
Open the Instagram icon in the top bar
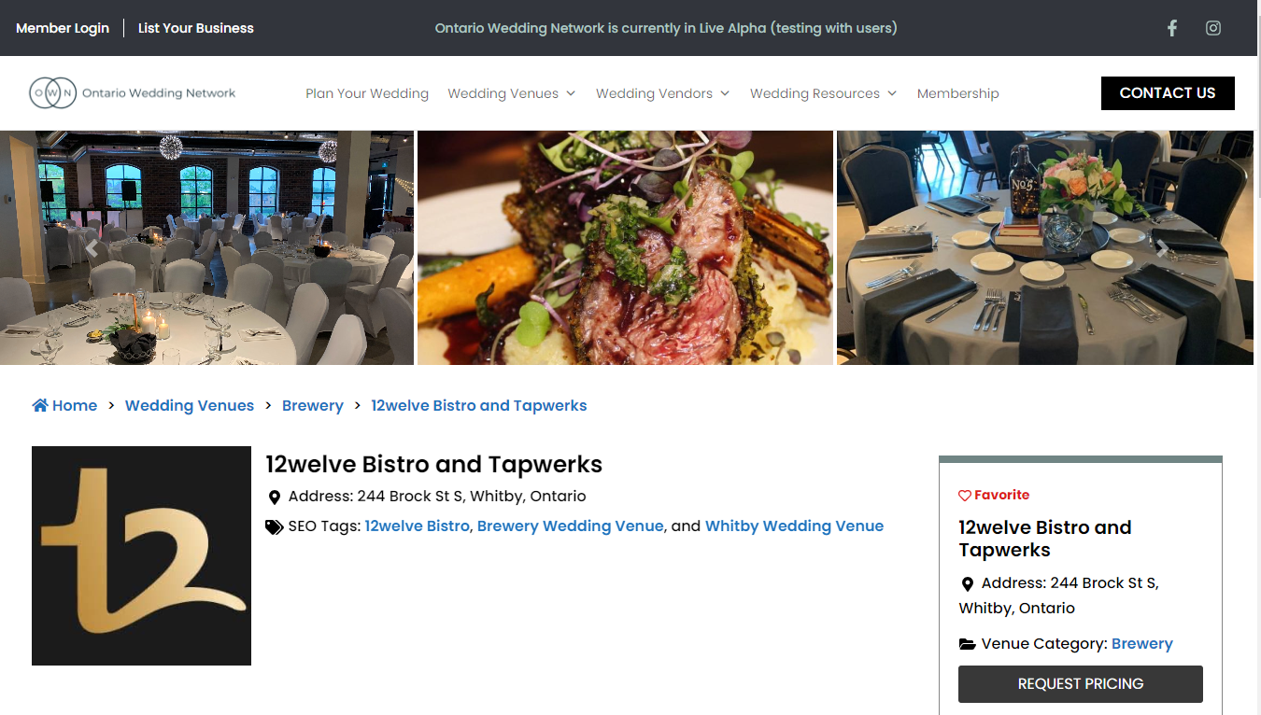coord(1213,28)
